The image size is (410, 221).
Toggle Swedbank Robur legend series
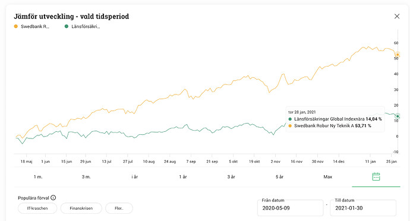click(x=31, y=26)
